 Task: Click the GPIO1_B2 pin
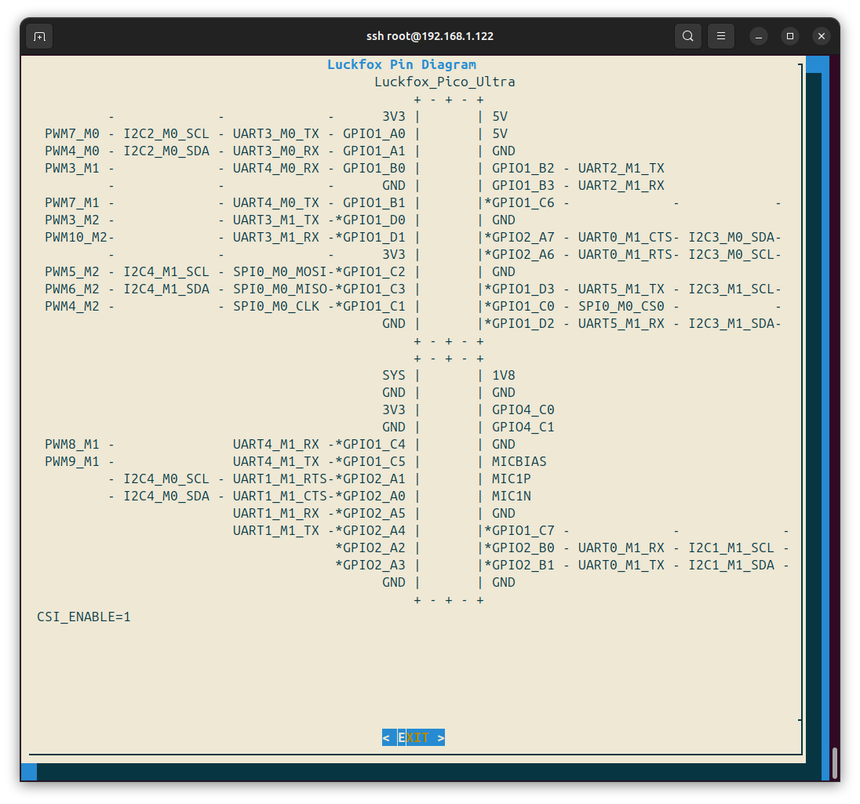pos(523,169)
